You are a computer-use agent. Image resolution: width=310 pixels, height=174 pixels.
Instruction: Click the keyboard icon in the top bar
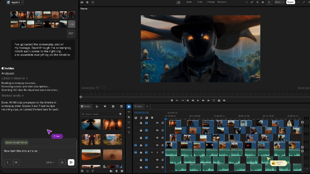tap(82, 3)
